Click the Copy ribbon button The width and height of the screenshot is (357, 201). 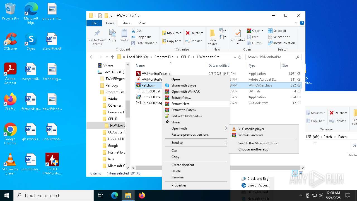(x=112, y=35)
